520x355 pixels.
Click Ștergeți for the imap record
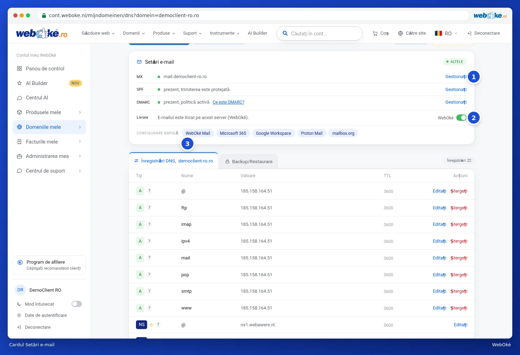(x=459, y=224)
